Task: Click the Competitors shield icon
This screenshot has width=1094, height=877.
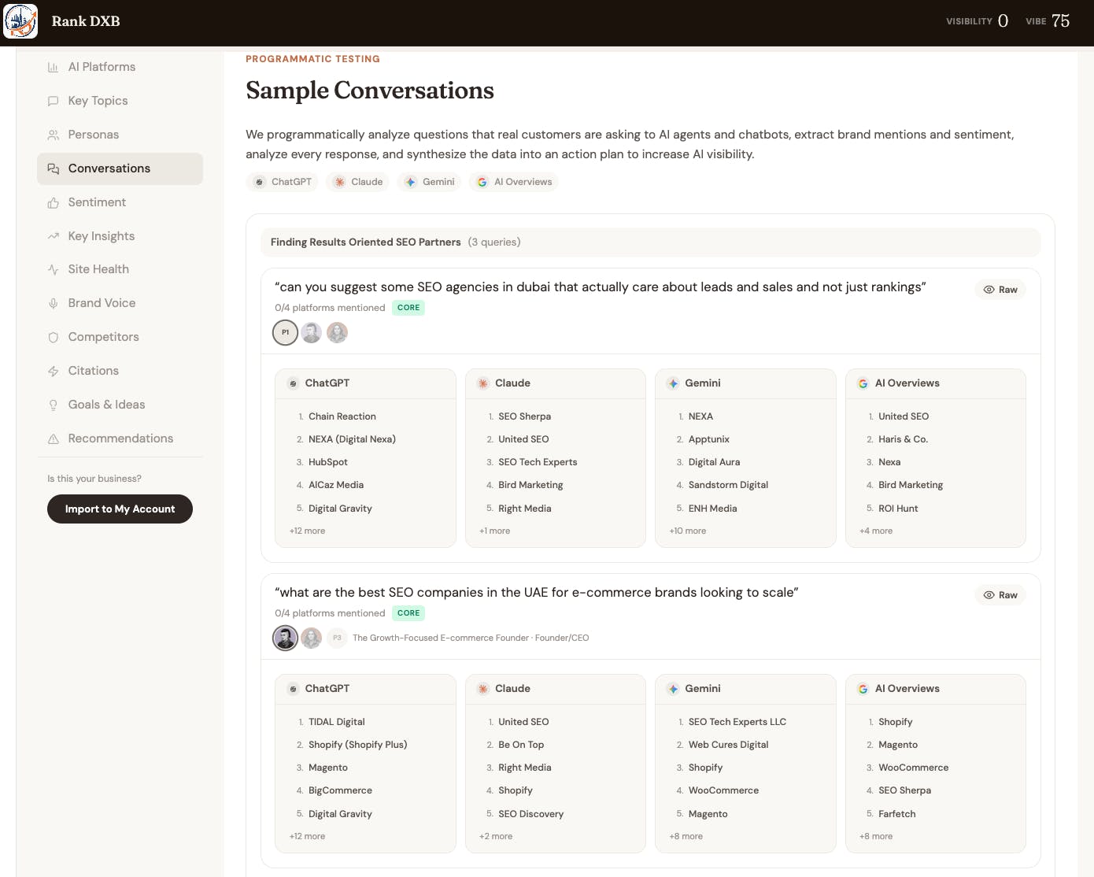Action: [x=53, y=337]
